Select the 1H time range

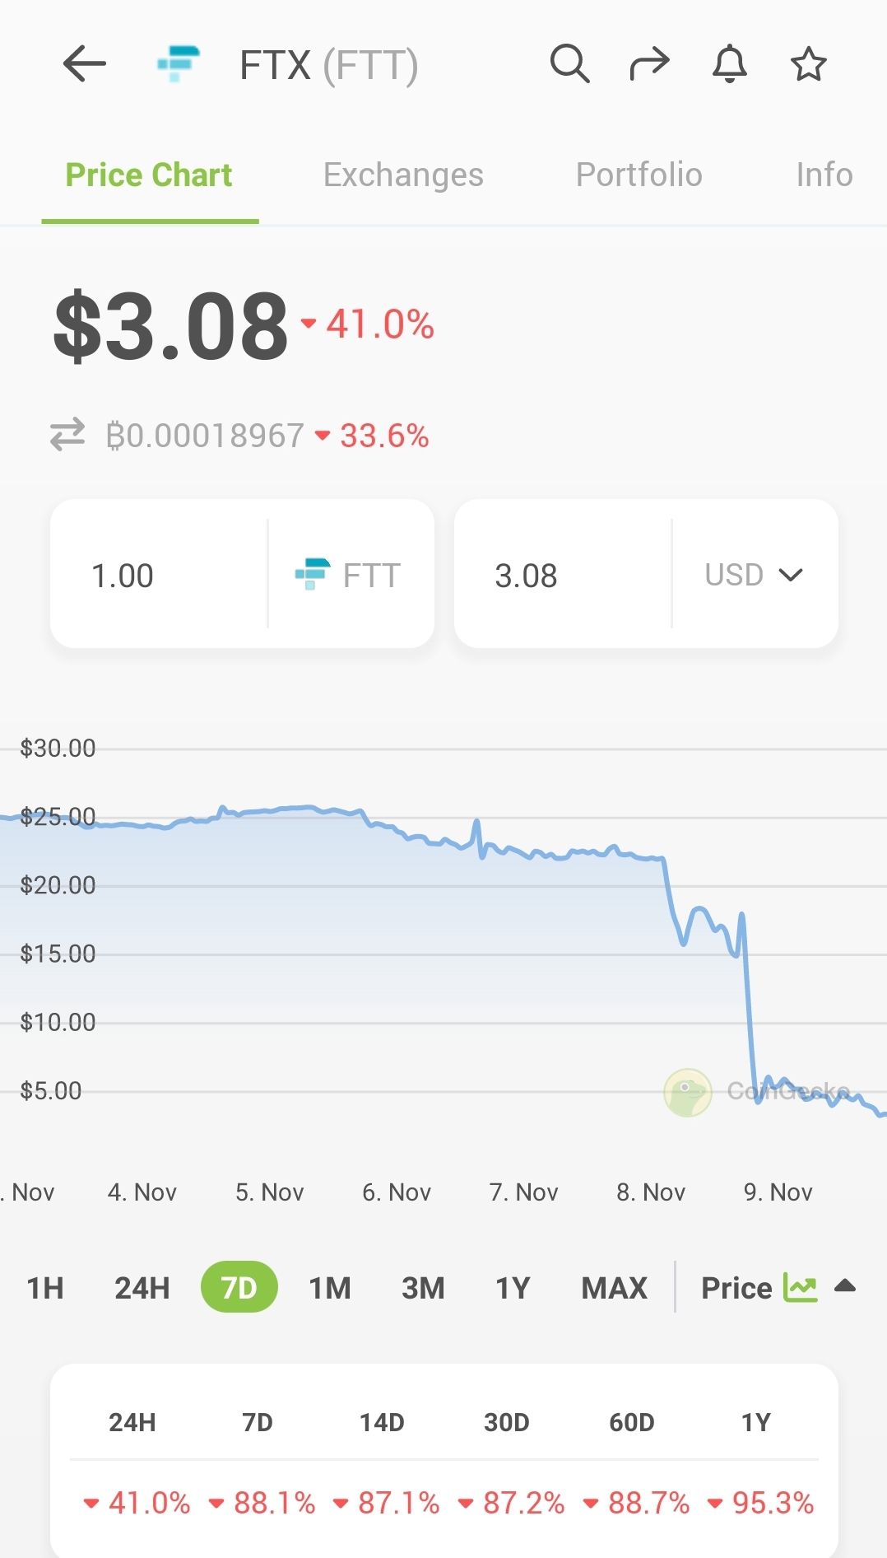pos(45,1288)
